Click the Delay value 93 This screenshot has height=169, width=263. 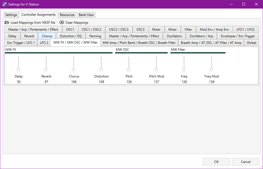click(19, 82)
